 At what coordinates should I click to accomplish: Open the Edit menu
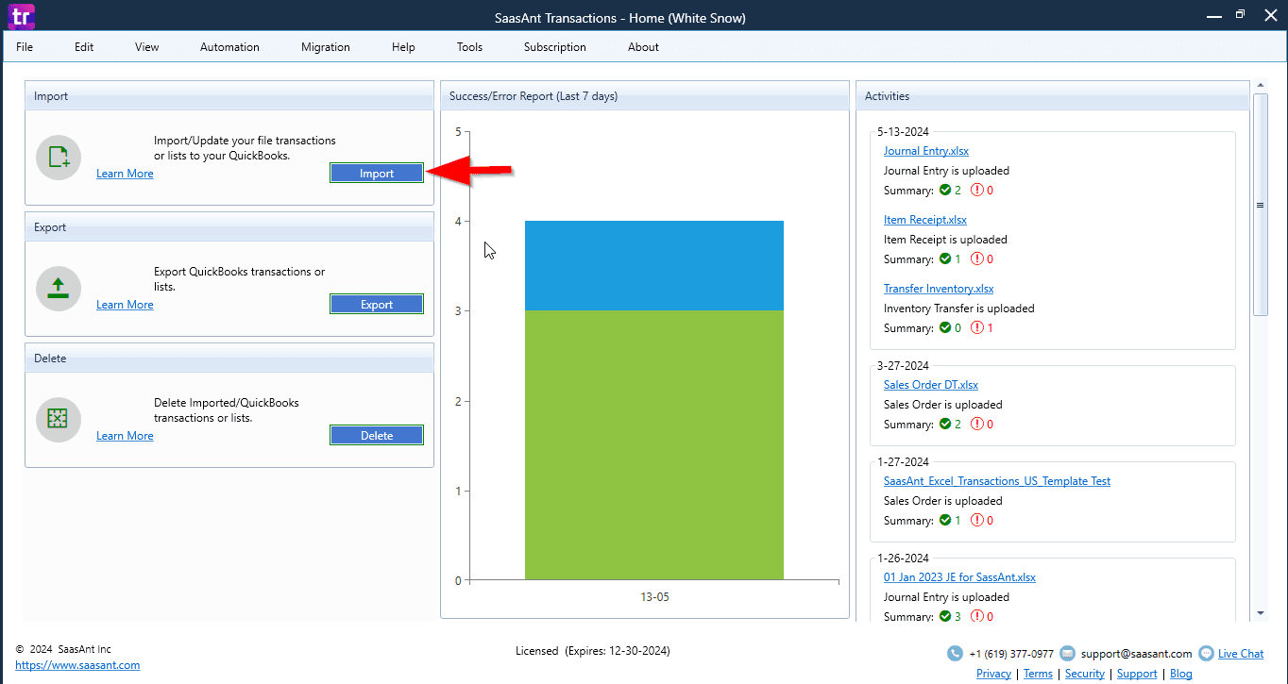click(x=84, y=47)
